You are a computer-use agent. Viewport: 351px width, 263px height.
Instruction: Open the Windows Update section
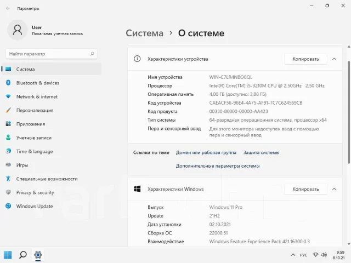51,206
